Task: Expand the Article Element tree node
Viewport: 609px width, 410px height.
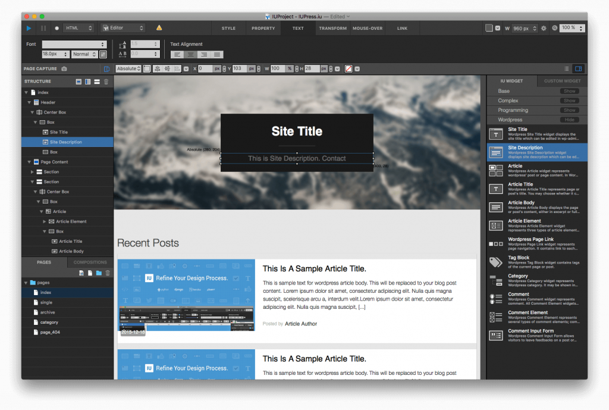Action: (x=44, y=221)
